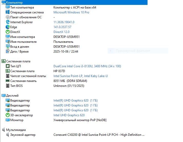Click the DirectX Xbox icon

click(8, 32)
